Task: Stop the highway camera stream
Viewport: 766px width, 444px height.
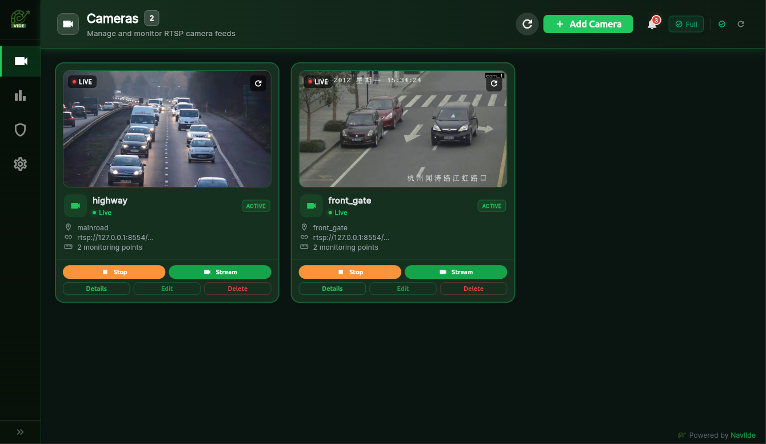Action: click(x=114, y=272)
